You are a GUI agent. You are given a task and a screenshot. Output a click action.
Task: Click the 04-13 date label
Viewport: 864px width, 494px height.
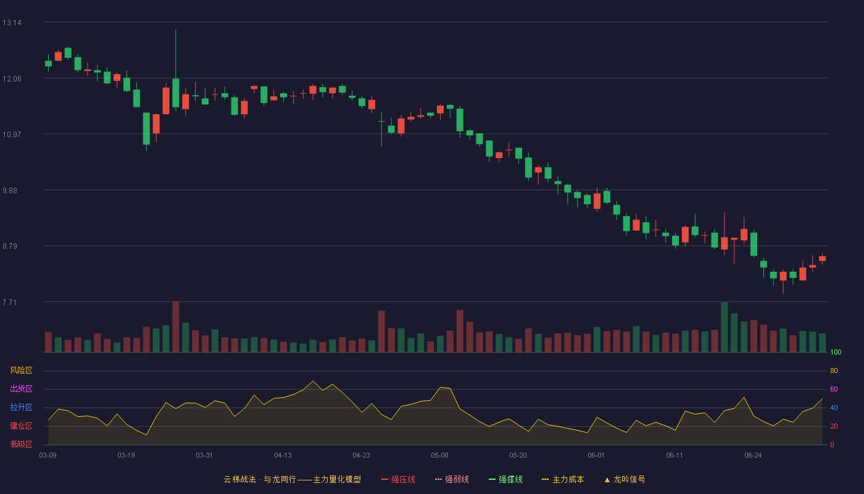(283, 455)
